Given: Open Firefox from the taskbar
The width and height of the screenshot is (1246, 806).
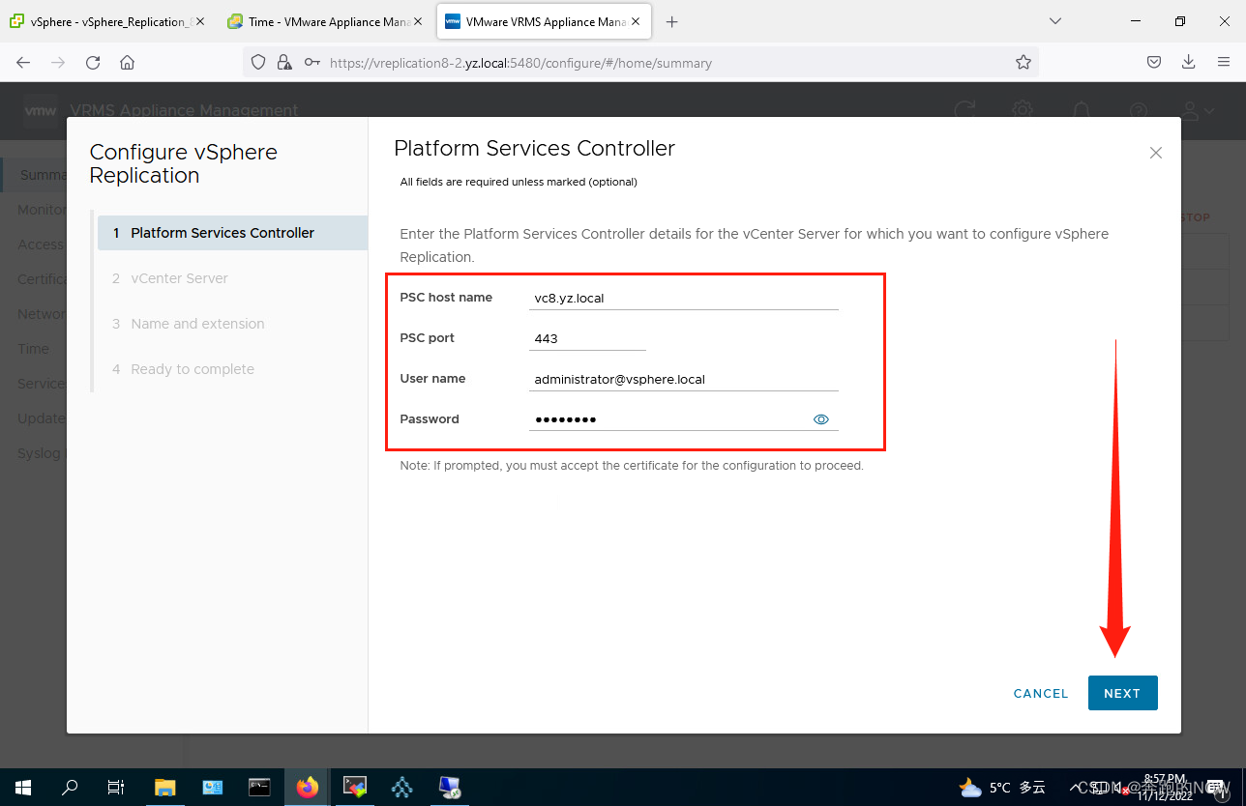Looking at the screenshot, I should (308, 787).
